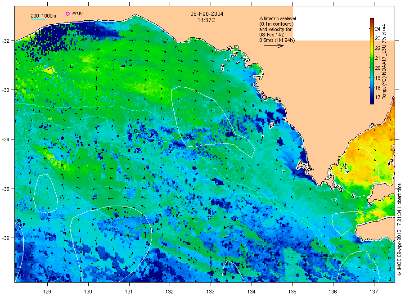Click the -35 latitude axis label
Viewport: 405px width, 297px height.
(5, 189)
